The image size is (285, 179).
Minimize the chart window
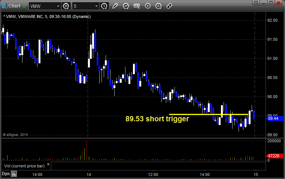tap(264, 3)
